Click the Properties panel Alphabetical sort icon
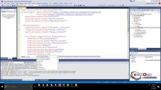This screenshot has height=90, width=161. [x=133, y=55]
